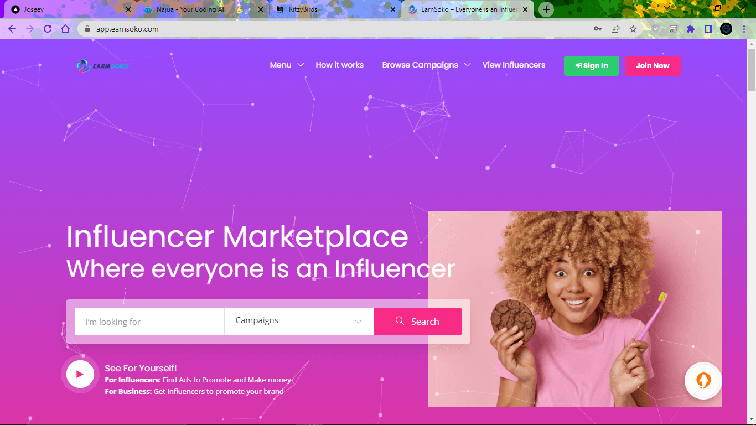Open the View Influencers link
This screenshot has width=756, height=425.
click(x=514, y=65)
